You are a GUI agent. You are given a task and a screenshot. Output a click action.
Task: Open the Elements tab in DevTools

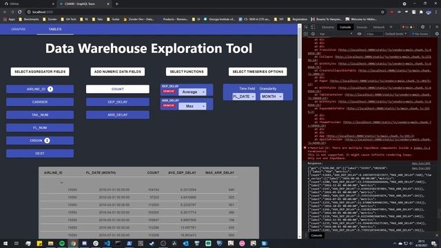pyautogui.click(x=328, y=27)
